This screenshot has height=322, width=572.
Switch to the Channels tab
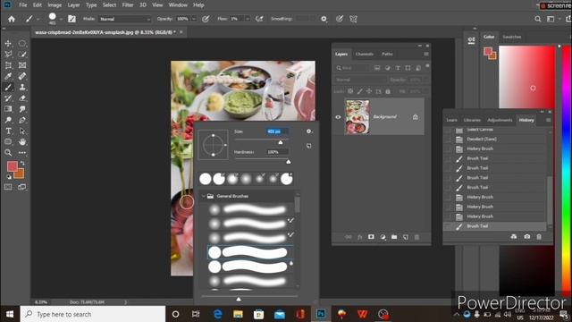tap(365, 54)
